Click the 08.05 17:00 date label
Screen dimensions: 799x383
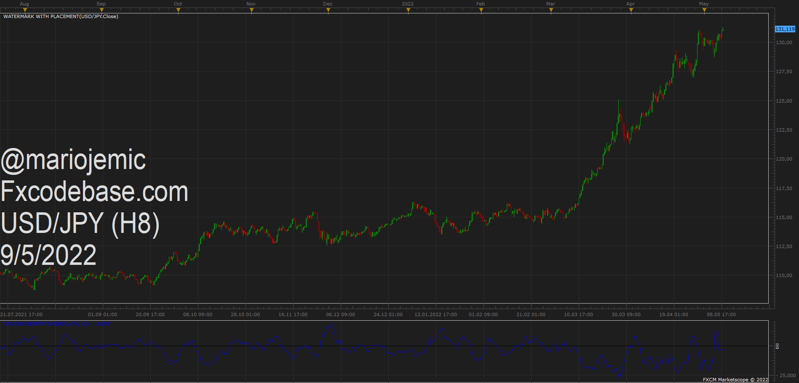pyautogui.click(x=722, y=314)
